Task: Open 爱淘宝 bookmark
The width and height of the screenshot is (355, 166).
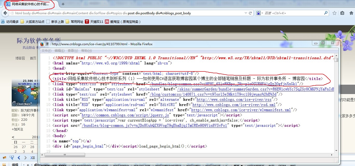Action: (x=123, y=22)
